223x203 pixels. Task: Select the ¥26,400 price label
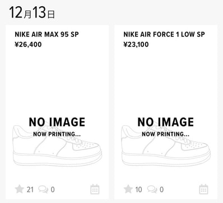[x=28, y=44]
